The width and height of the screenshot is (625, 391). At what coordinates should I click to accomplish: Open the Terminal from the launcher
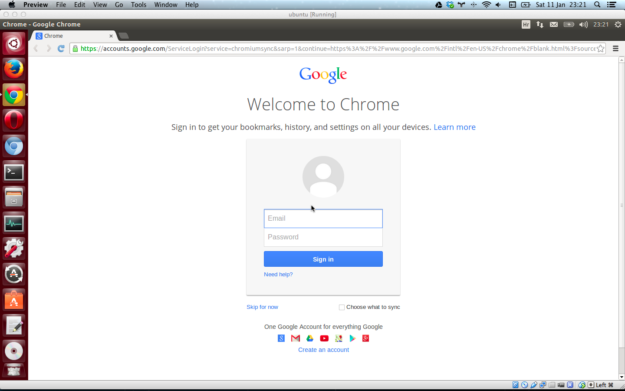[14, 172]
